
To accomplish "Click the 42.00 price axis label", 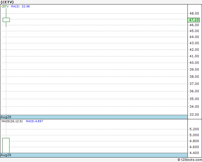I will click(194, 50).
